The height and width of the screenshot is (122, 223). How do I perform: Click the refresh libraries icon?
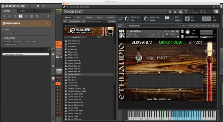(65, 21)
